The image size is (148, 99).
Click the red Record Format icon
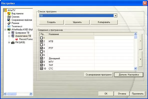pos(17,39)
